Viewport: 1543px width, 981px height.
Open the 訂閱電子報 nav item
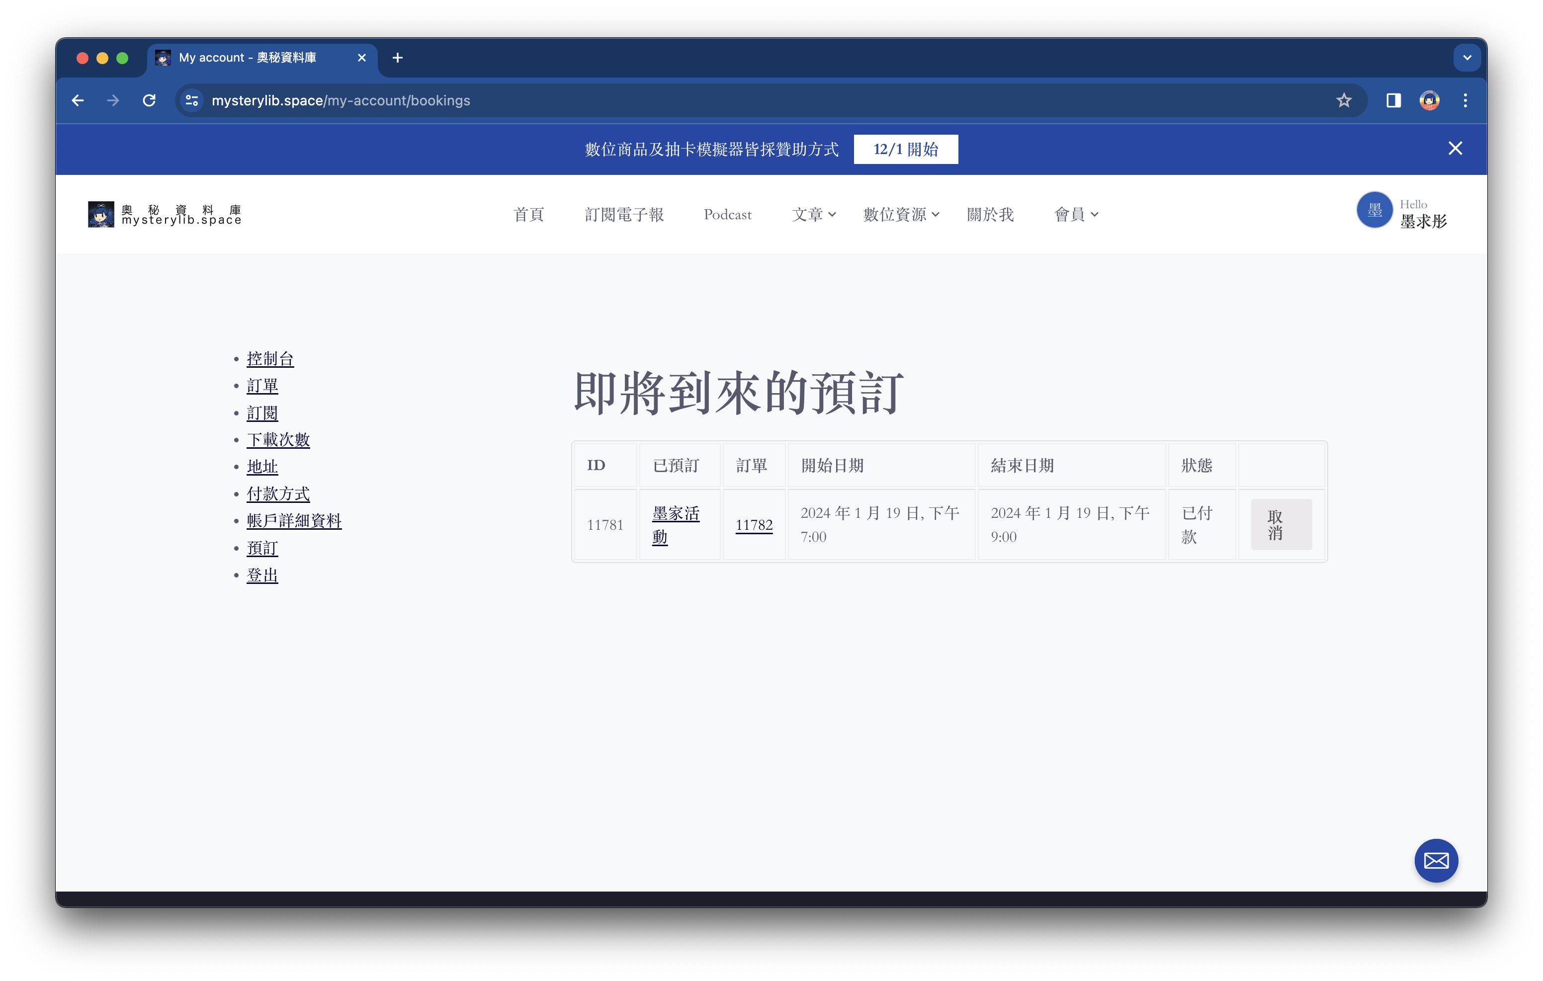624,215
